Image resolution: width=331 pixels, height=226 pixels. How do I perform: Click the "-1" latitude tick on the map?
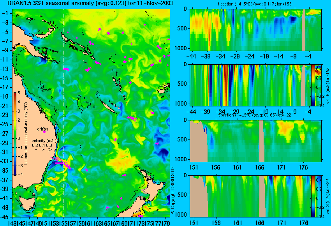pyautogui.click(x=6, y=13)
